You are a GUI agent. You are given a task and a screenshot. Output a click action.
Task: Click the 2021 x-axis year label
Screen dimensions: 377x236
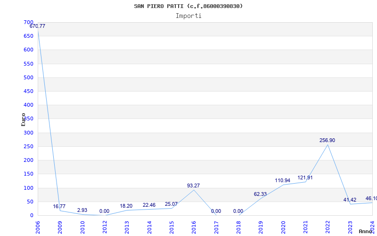tap(305, 227)
